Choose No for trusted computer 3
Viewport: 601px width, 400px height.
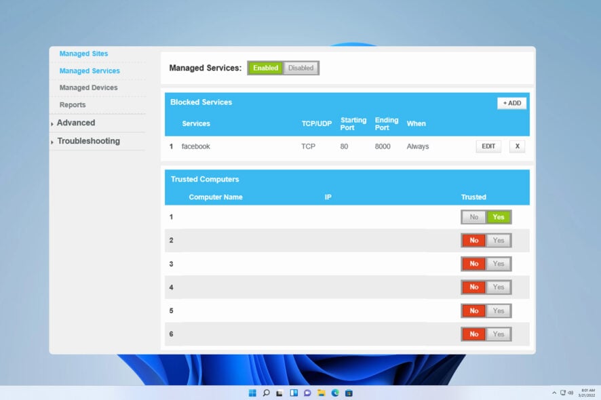pos(473,264)
